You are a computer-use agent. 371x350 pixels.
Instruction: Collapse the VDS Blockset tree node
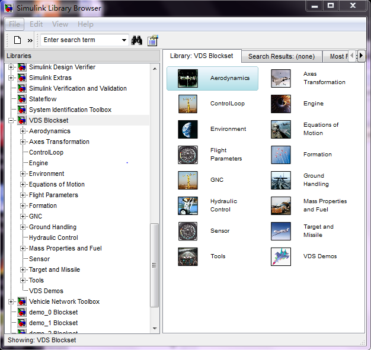[11, 120]
